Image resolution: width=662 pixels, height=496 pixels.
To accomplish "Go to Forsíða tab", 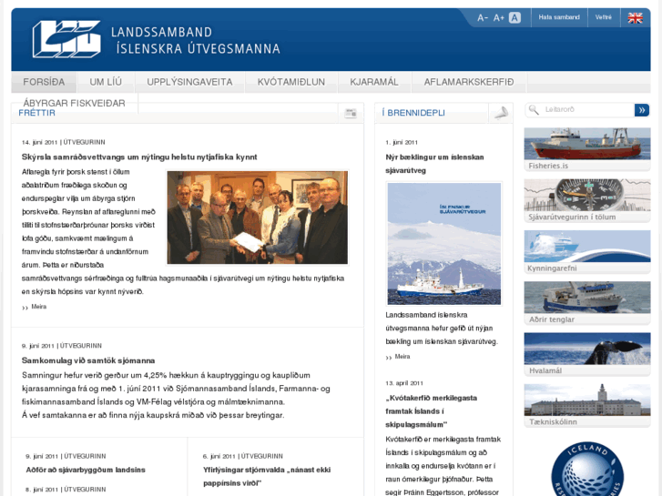I will click(44, 82).
